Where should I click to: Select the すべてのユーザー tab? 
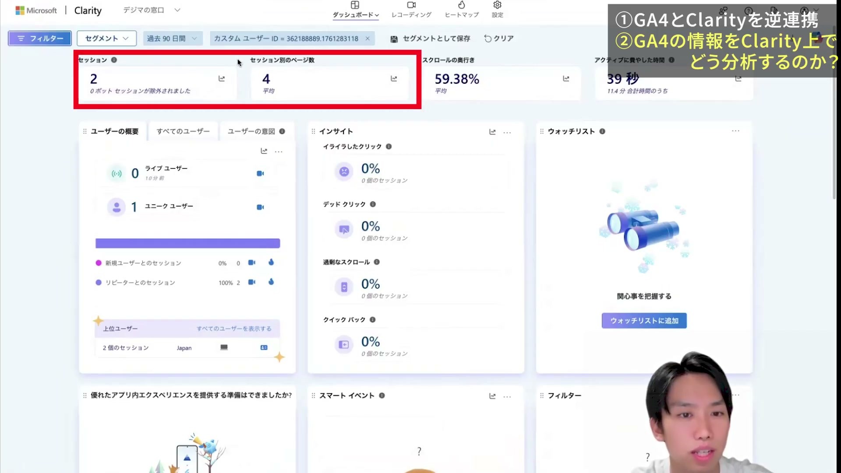[183, 131]
